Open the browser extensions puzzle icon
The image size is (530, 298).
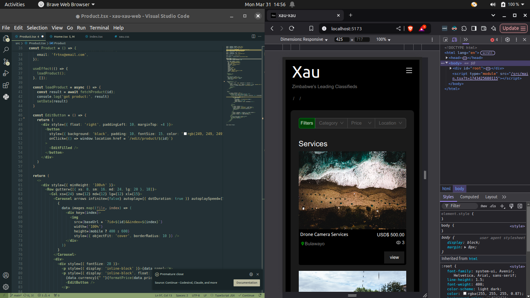click(464, 28)
